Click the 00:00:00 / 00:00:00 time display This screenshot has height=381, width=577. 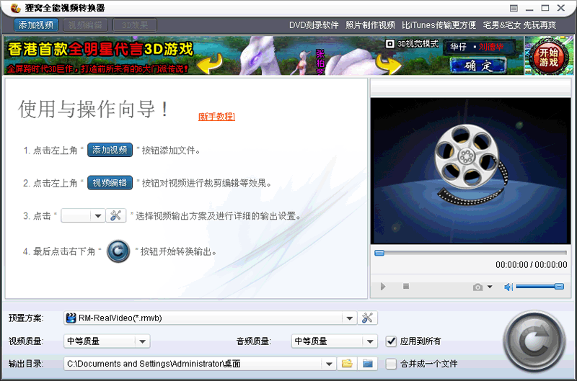(x=531, y=264)
